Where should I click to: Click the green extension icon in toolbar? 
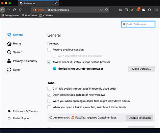132,10
